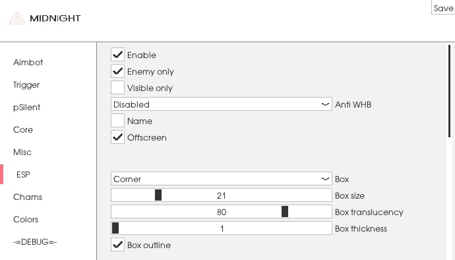Select the Core sidebar item
This screenshot has height=260, width=455.
click(x=23, y=129)
